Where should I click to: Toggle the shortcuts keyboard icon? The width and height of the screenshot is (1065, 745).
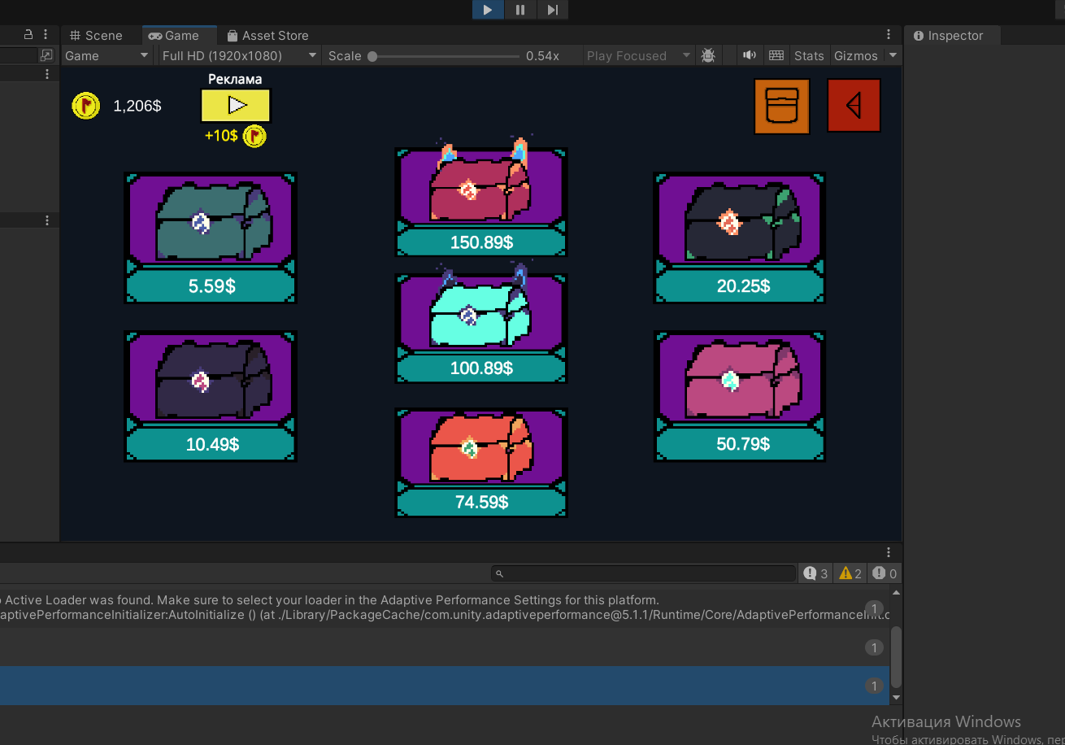[x=776, y=55]
